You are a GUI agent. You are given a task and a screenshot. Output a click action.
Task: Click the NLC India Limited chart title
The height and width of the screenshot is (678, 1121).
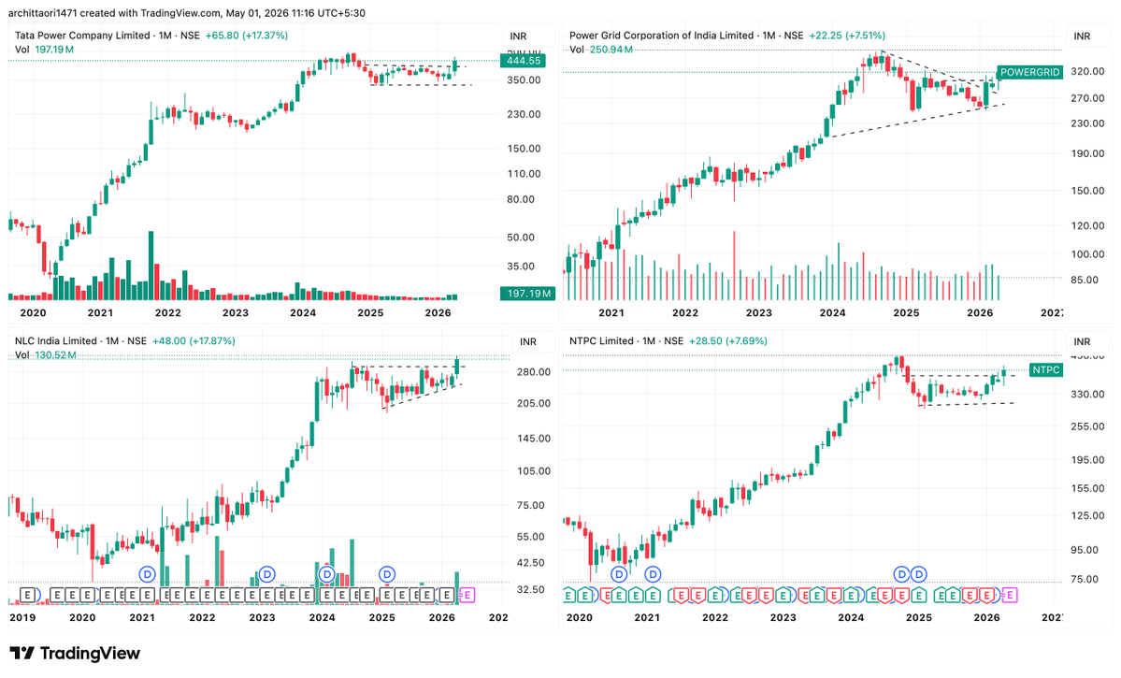(56, 341)
